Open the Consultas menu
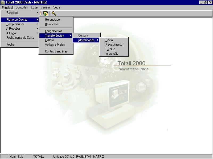Screen dimensions: 213x159 pyautogui.click(x=22, y=7)
